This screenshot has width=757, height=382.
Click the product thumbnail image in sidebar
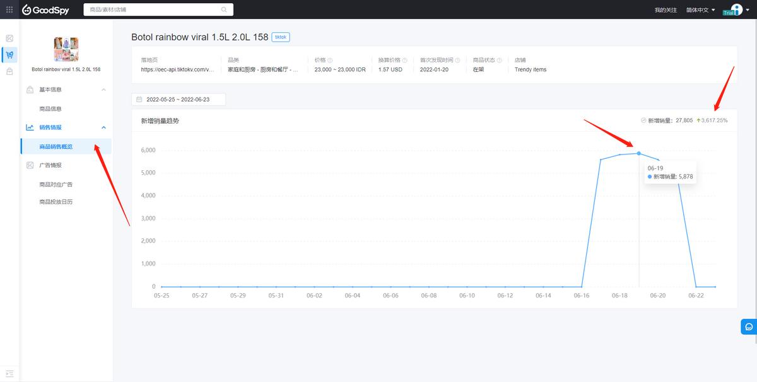coord(66,49)
